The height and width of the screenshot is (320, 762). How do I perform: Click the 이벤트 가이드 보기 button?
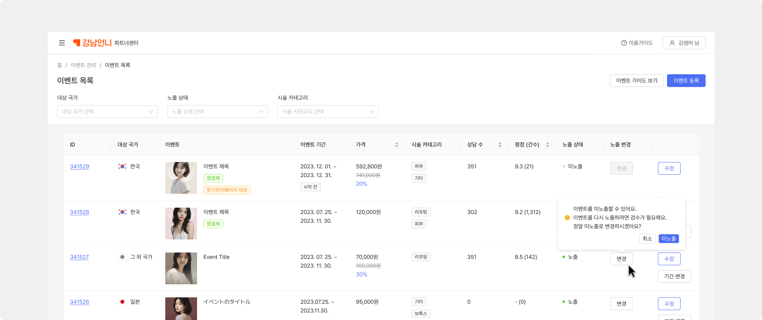click(636, 81)
